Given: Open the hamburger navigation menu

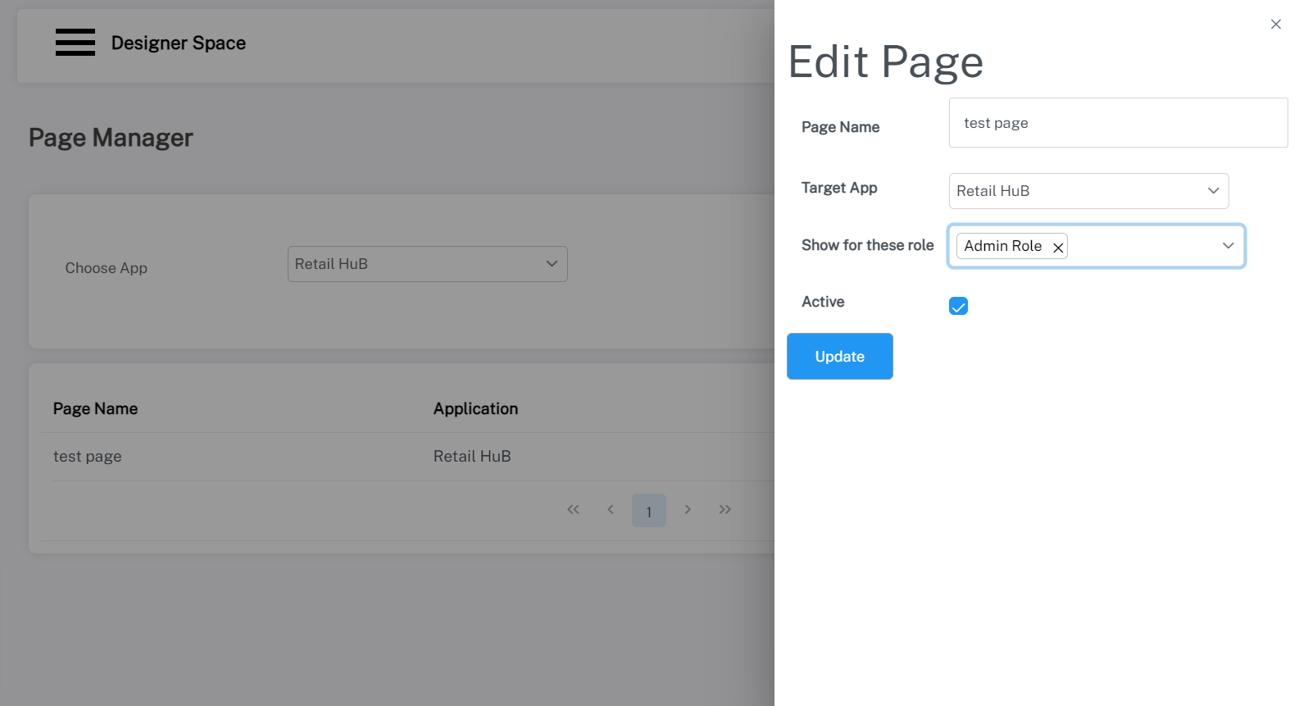Looking at the screenshot, I should 75,42.
